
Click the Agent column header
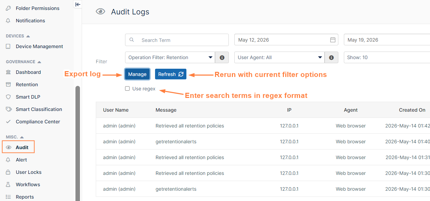tap(351, 110)
